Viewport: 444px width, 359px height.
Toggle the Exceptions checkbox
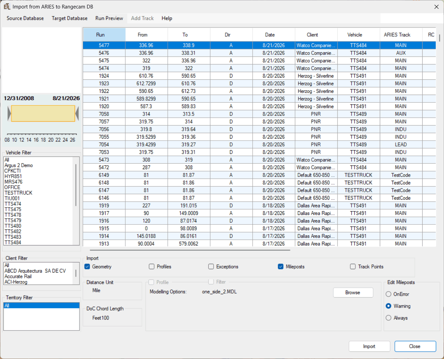point(211,266)
